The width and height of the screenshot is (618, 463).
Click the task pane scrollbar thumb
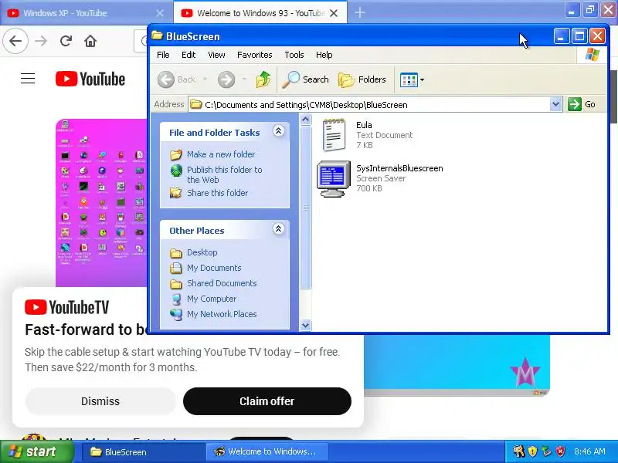[x=305, y=208]
